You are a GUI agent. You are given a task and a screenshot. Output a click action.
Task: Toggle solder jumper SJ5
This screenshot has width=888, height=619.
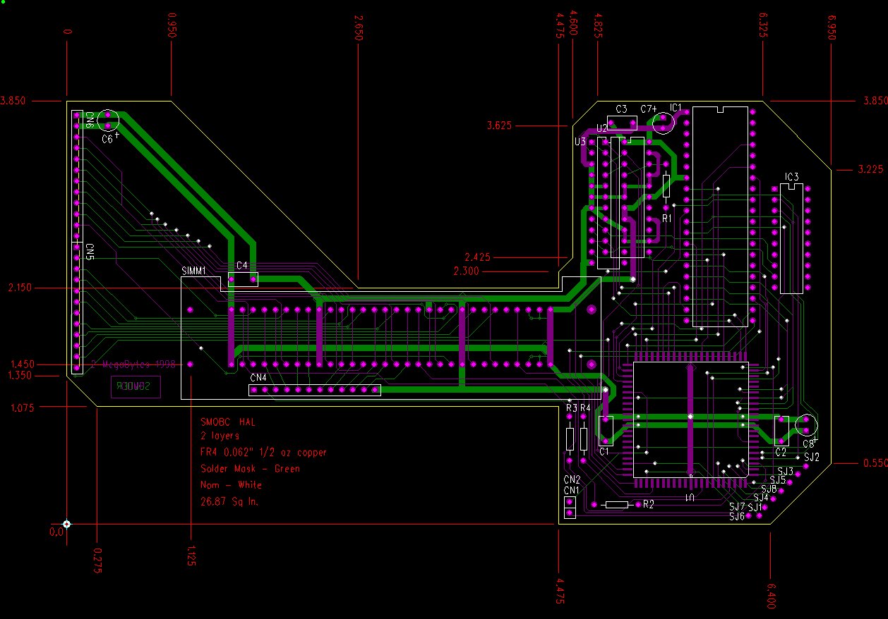(789, 482)
